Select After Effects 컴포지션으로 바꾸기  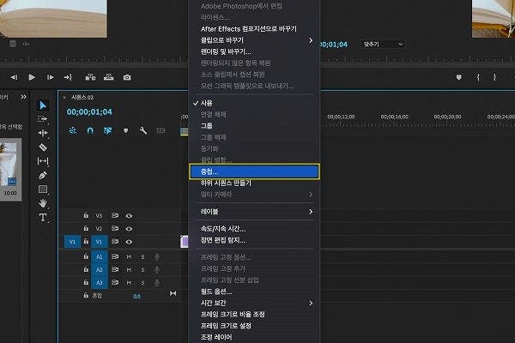click(x=255, y=29)
